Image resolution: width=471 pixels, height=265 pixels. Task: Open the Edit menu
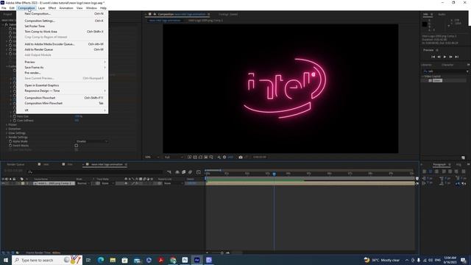tap(12, 8)
